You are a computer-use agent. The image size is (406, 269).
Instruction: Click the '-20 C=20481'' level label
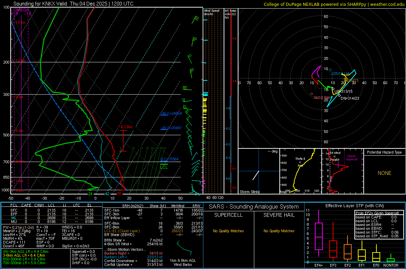tap(171, 128)
